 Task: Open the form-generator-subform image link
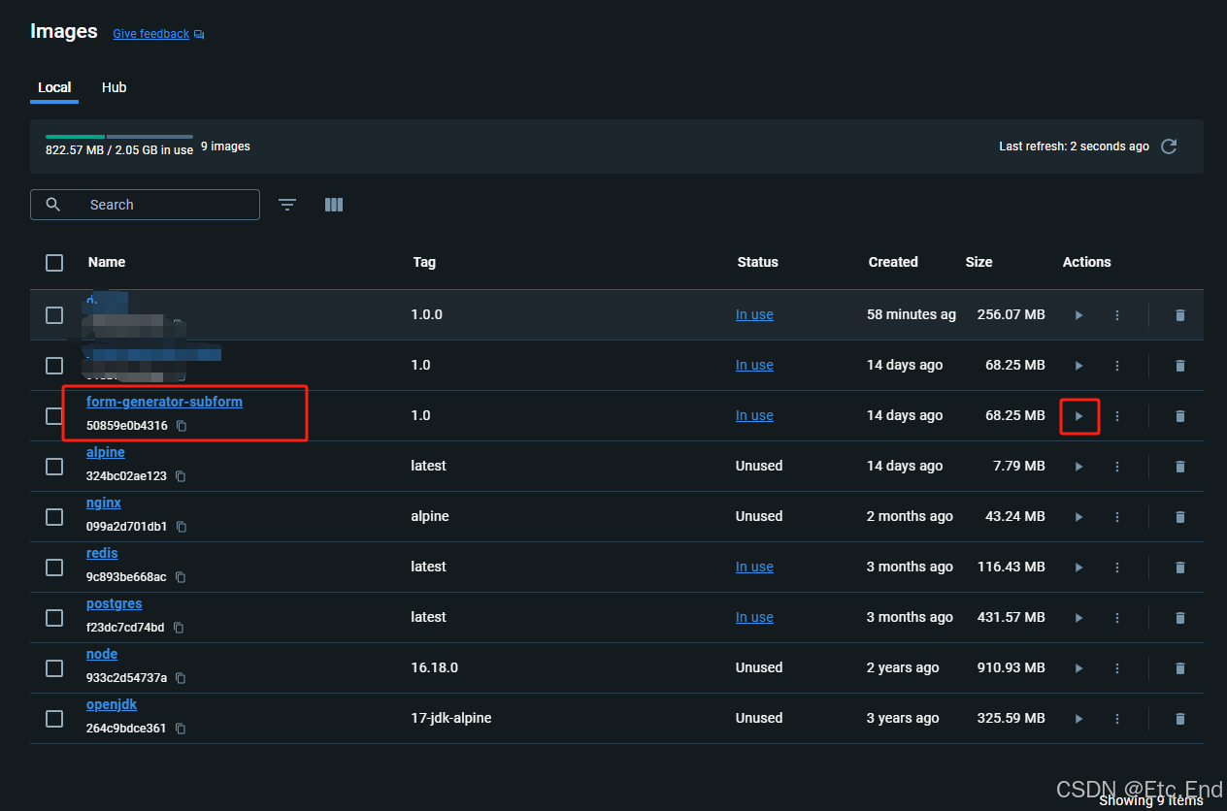pos(164,402)
